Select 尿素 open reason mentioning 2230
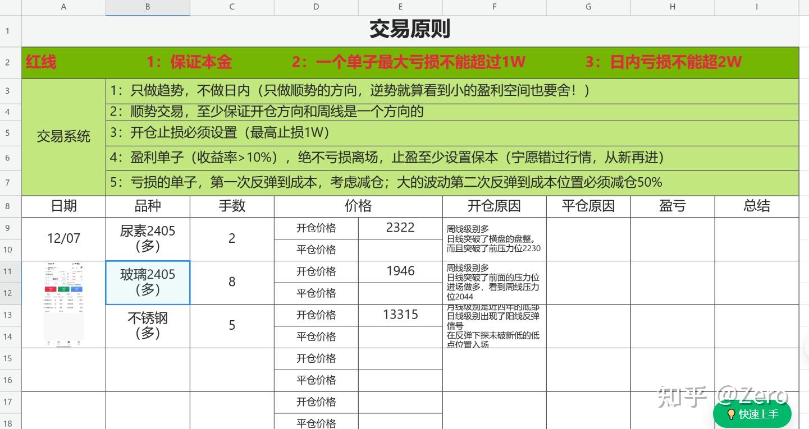This screenshot has height=429, width=809. click(494, 239)
